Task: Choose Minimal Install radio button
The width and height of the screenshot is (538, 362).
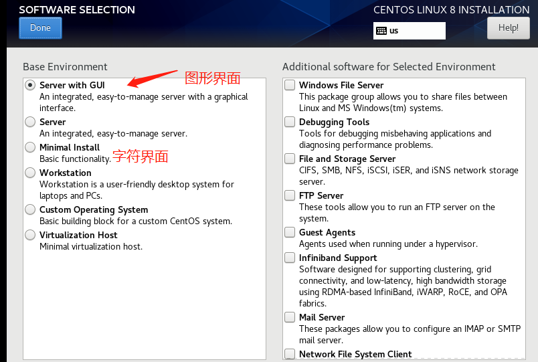Action: (30, 147)
